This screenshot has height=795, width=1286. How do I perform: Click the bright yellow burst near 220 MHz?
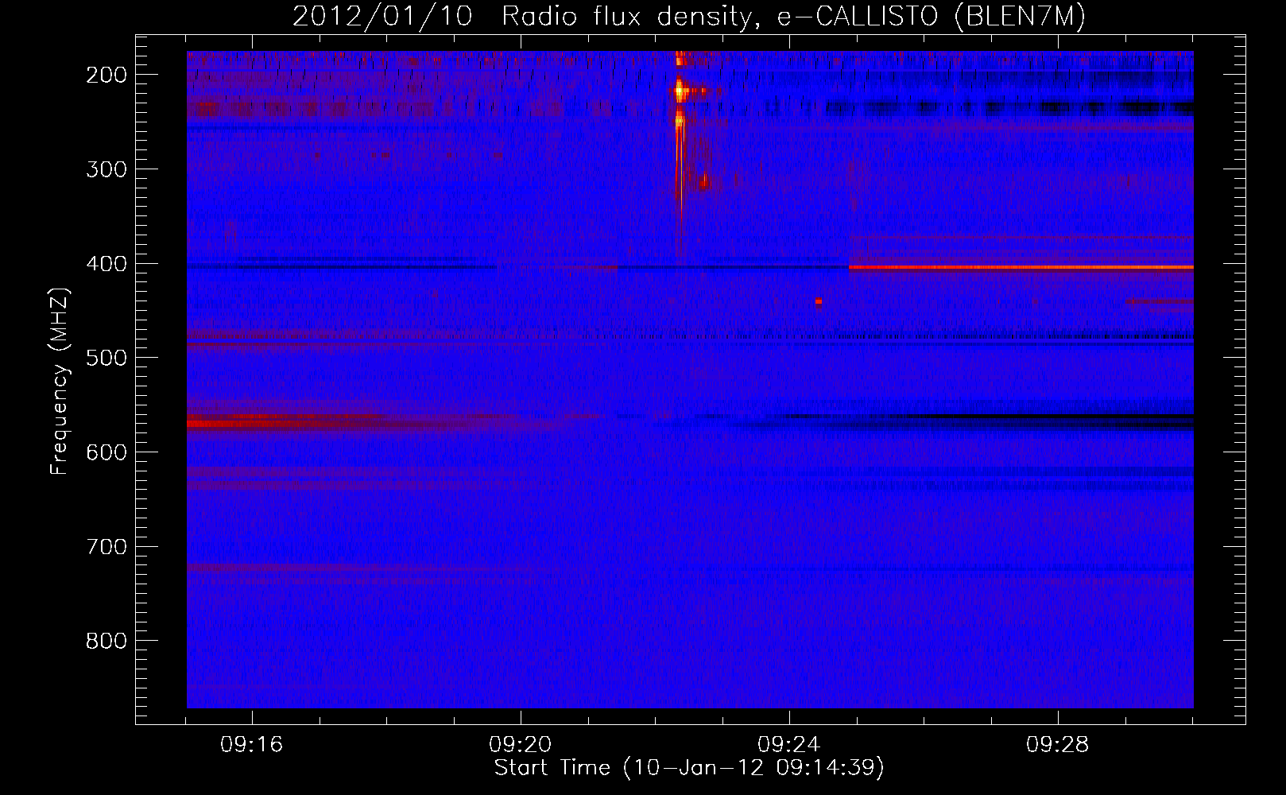pos(680,91)
